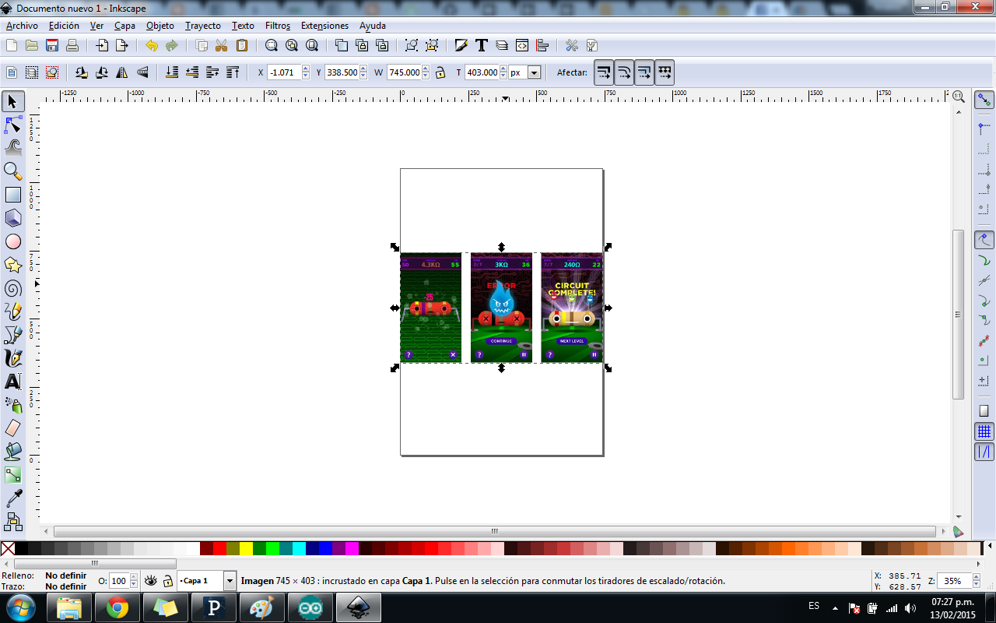Toggle enable snapping button
This screenshot has width=996, height=623.
click(x=984, y=100)
